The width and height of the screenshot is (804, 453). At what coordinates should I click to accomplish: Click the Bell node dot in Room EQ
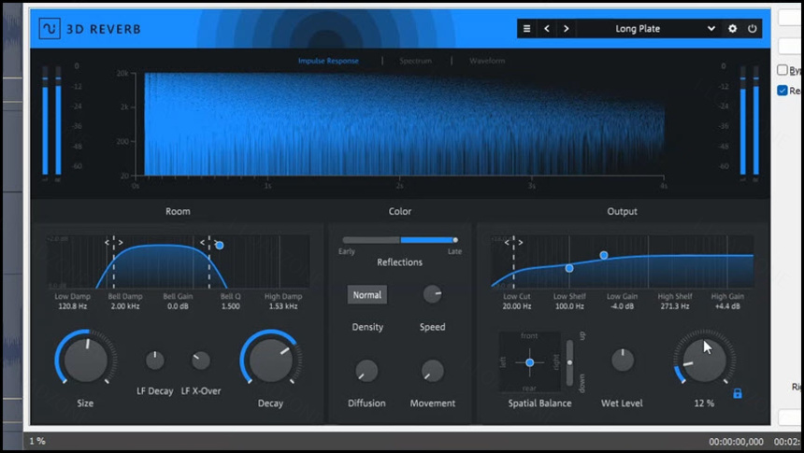(220, 246)
